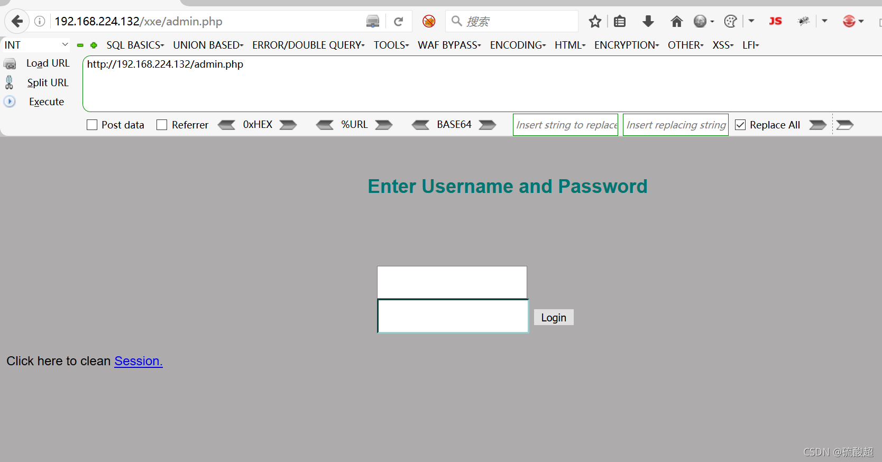Viewport: 882px width, 462px height.
Task: Click the HackBar URL text area
Action: pos(482,84)
